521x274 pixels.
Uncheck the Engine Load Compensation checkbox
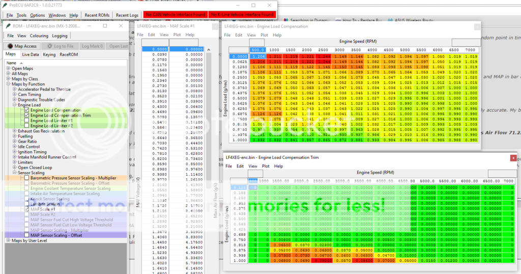tap(26, 110)
